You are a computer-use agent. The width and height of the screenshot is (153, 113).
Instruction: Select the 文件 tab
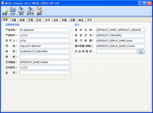tap(47, 20)
